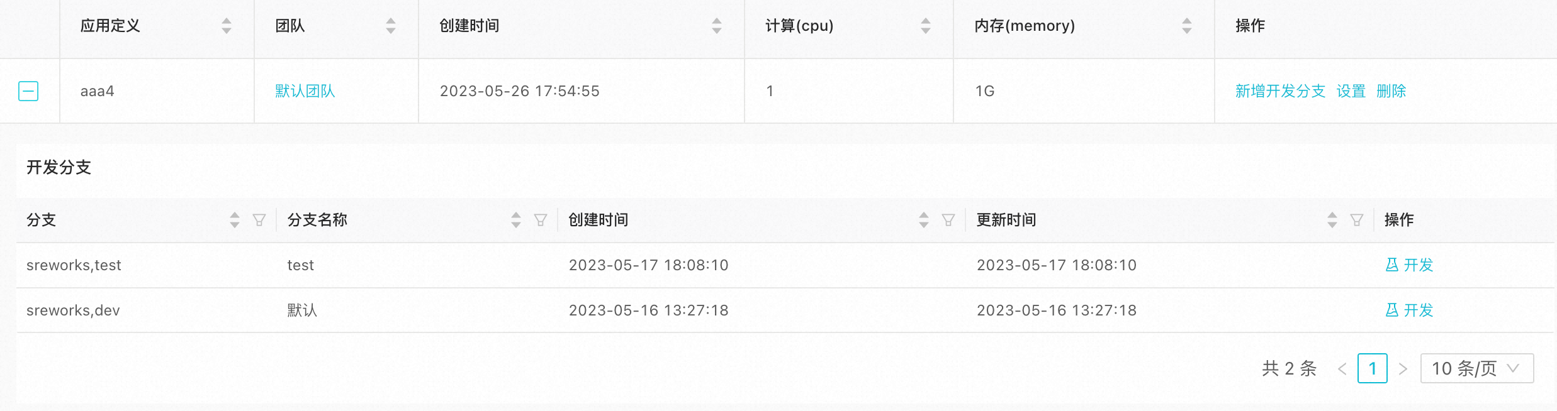Open the 10 条/页 page size dropdown
Screen dimensions: 1557x411
(x=1476, y=368)
